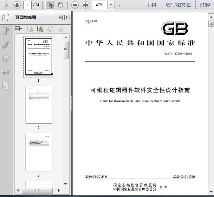Collapse the thumbnails panel with double arrow
Image resolution: width=214 pixels, height=197 pixels.
tap(60, 18)
